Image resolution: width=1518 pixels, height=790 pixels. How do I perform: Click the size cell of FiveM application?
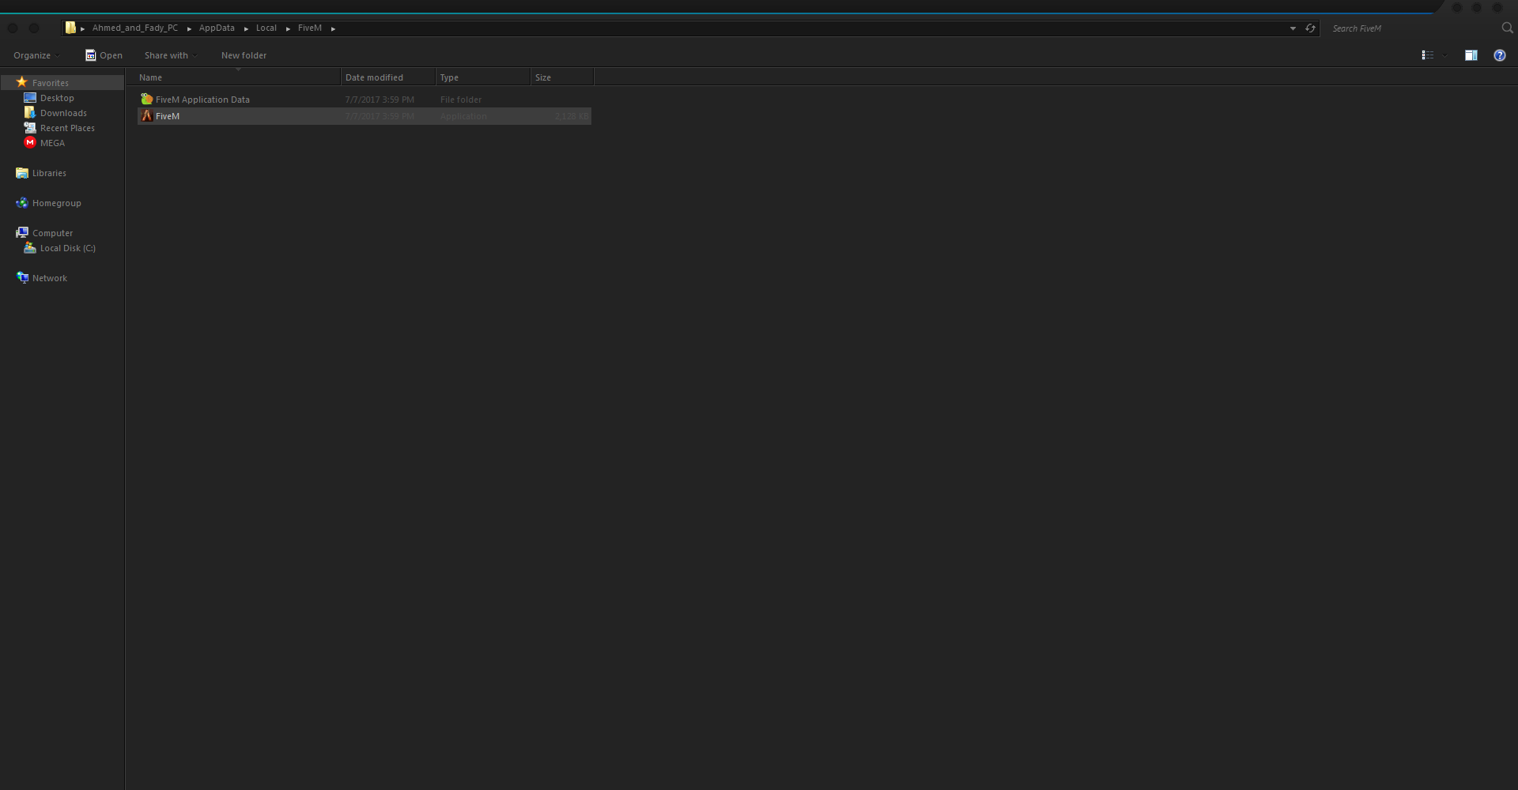pos(571,116)
